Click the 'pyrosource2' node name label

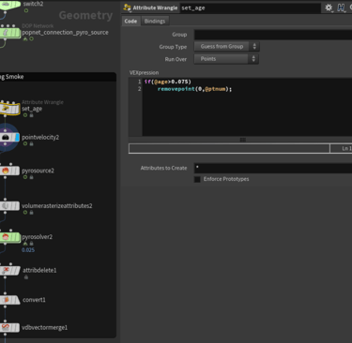(x=38, y=171)
